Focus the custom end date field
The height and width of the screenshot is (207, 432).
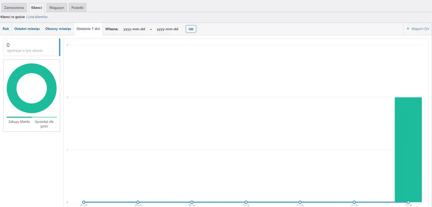167,29
